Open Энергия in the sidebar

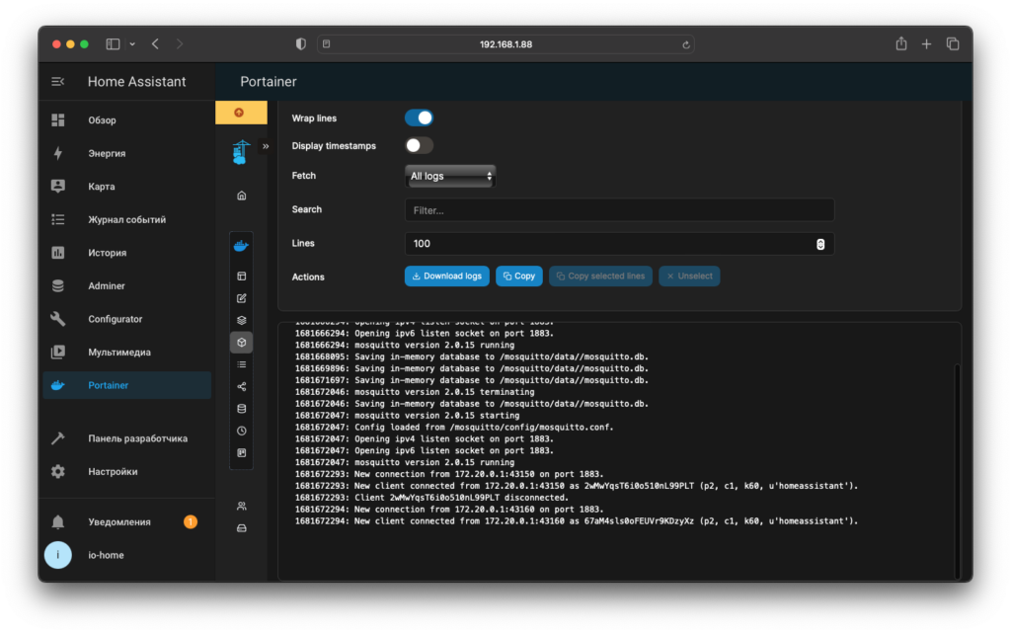[x=127, y=153]
